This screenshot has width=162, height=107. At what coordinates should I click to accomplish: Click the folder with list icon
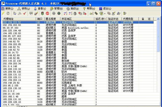click(x=92, y=13)
